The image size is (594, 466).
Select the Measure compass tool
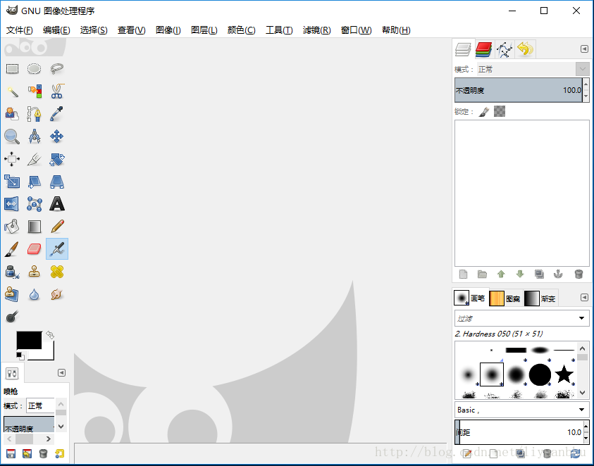click(x=34, y=137)
